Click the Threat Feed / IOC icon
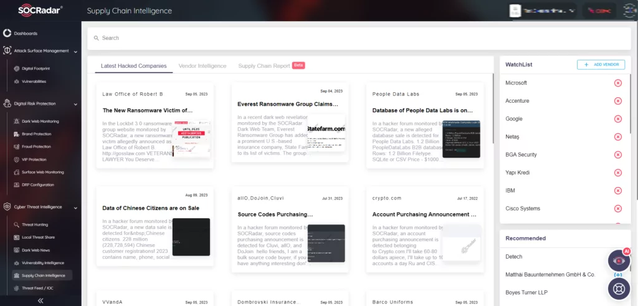The image size is (638, 306). point(17,288)
